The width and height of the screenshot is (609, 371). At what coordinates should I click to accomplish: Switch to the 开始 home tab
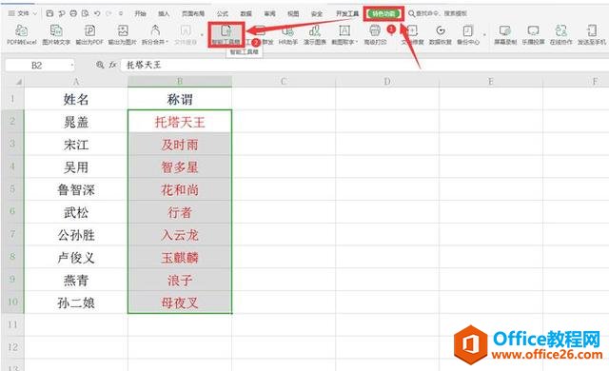click(140, 13)
